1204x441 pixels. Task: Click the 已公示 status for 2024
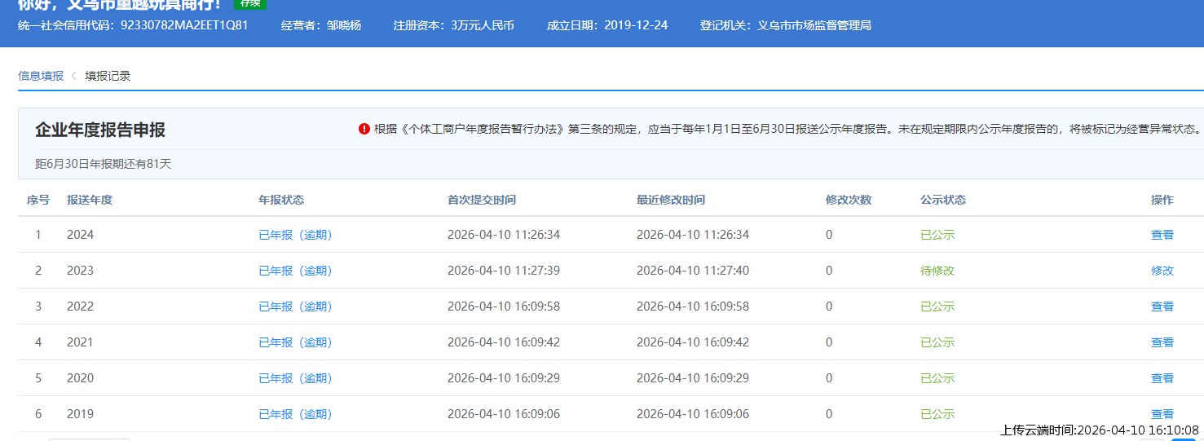937,235
